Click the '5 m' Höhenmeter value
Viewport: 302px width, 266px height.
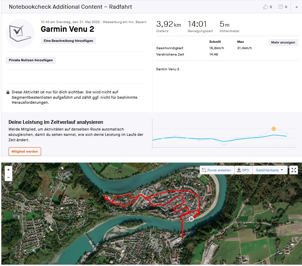(224, 24)
